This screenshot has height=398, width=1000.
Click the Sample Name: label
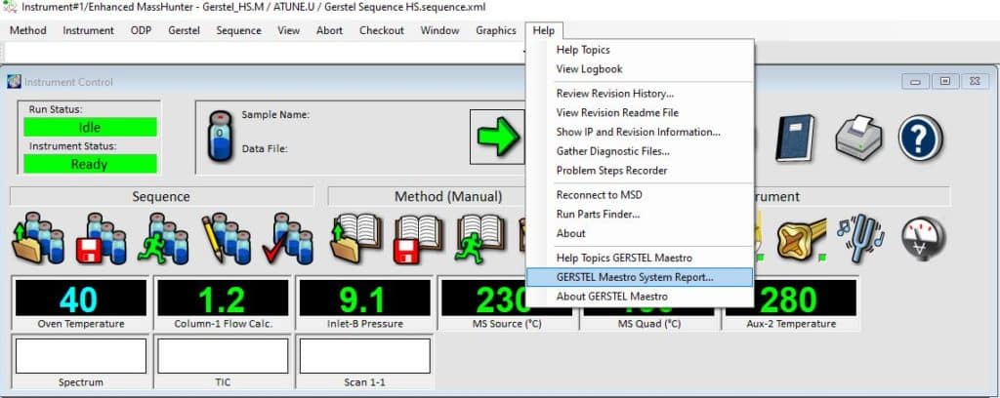[275, 115]
